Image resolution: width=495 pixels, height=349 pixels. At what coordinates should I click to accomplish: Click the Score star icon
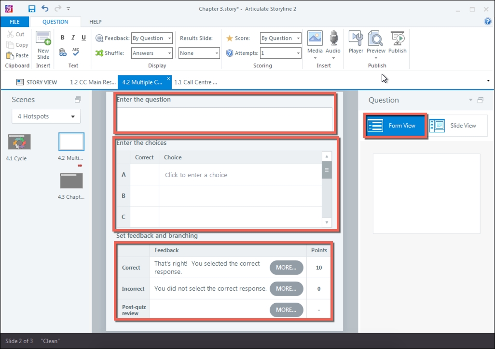(230, 38)
